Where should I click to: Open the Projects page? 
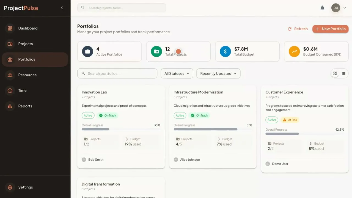coord(35,44)
